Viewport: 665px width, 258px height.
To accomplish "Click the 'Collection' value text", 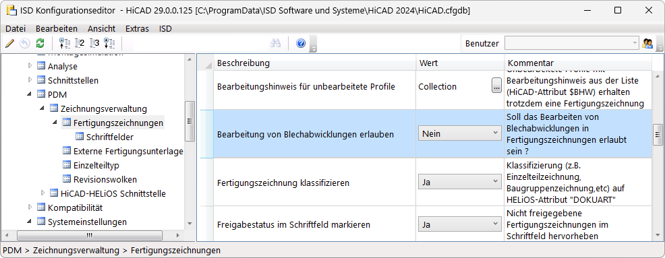I will [x=437, y=86].
